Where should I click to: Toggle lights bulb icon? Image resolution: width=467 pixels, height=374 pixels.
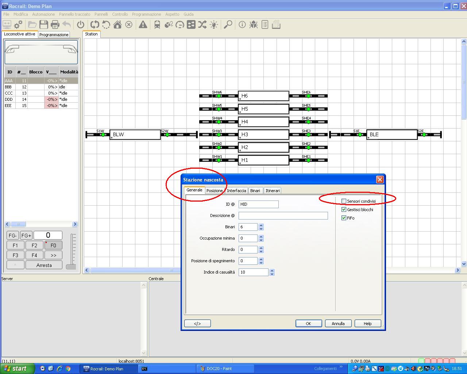(214, 25)
